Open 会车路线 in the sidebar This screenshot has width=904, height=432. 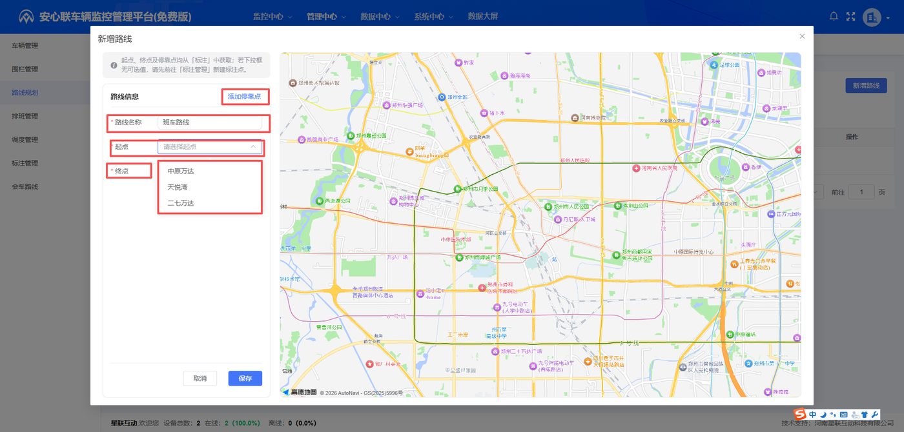(25, 186)
